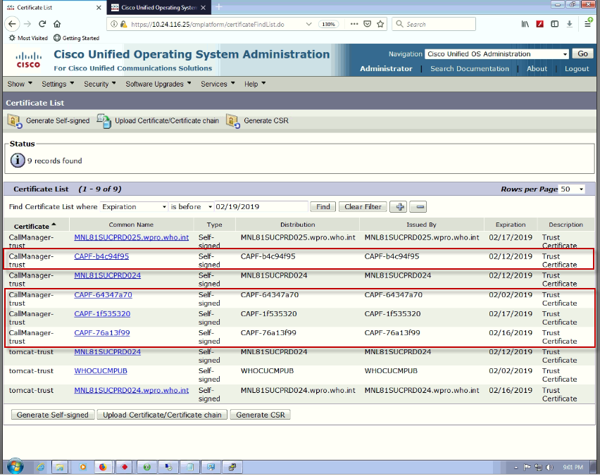Viewport: 600px width, 476px height.
Task: Open the Rows per Page dropdown
Action: click(572, 189)
